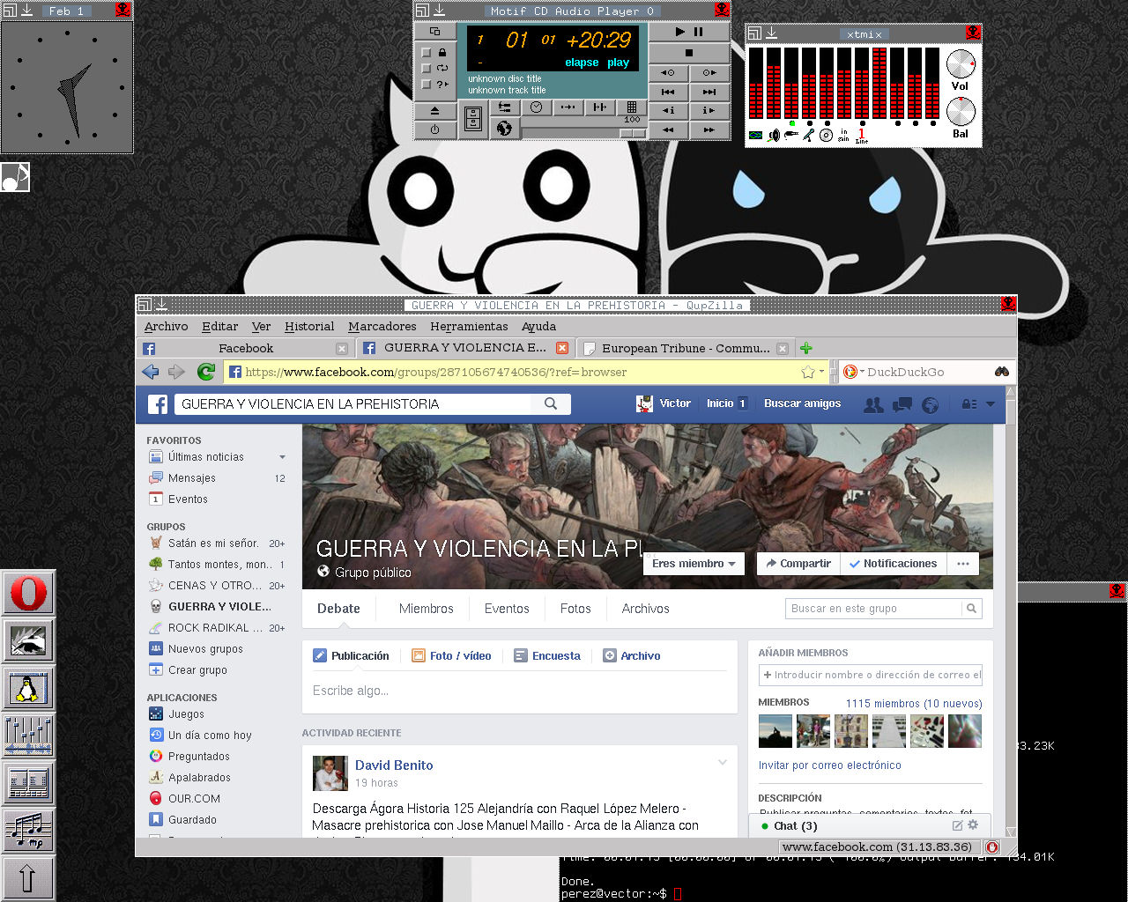Click the up arrow dock button
Viewport: 1128px width, 902px height.
[28, 878]
